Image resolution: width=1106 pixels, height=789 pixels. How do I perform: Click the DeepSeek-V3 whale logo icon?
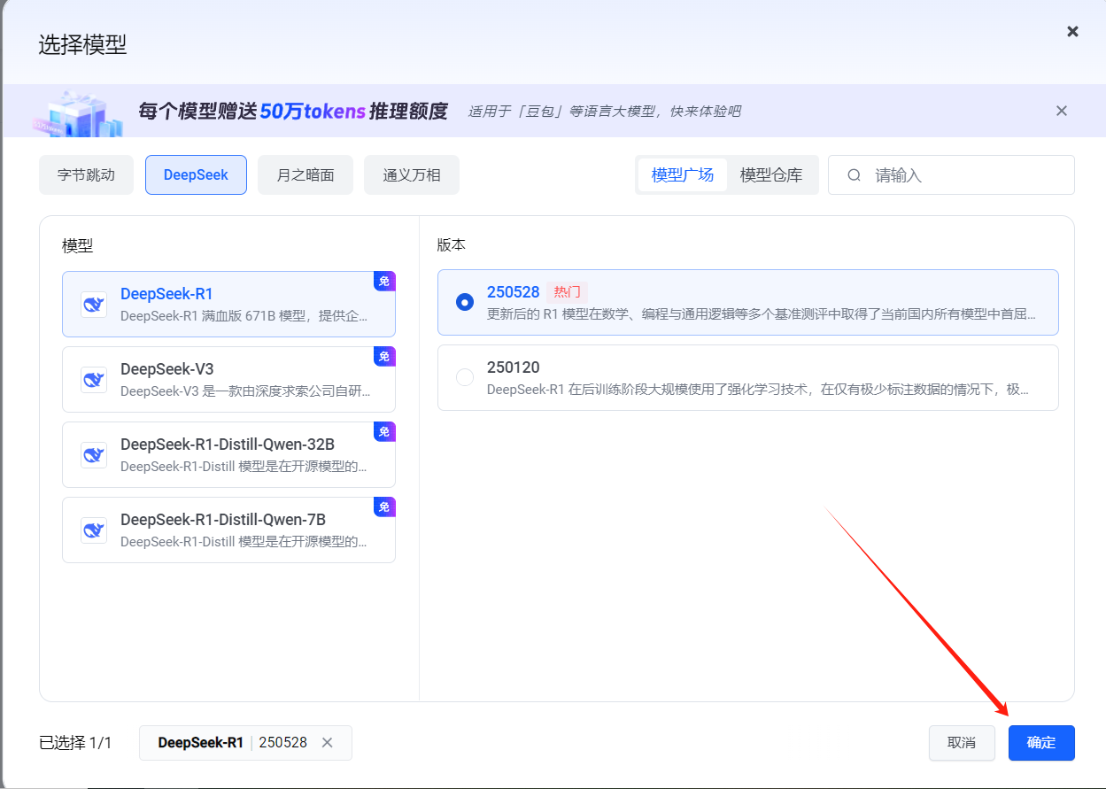coord(93,379)
